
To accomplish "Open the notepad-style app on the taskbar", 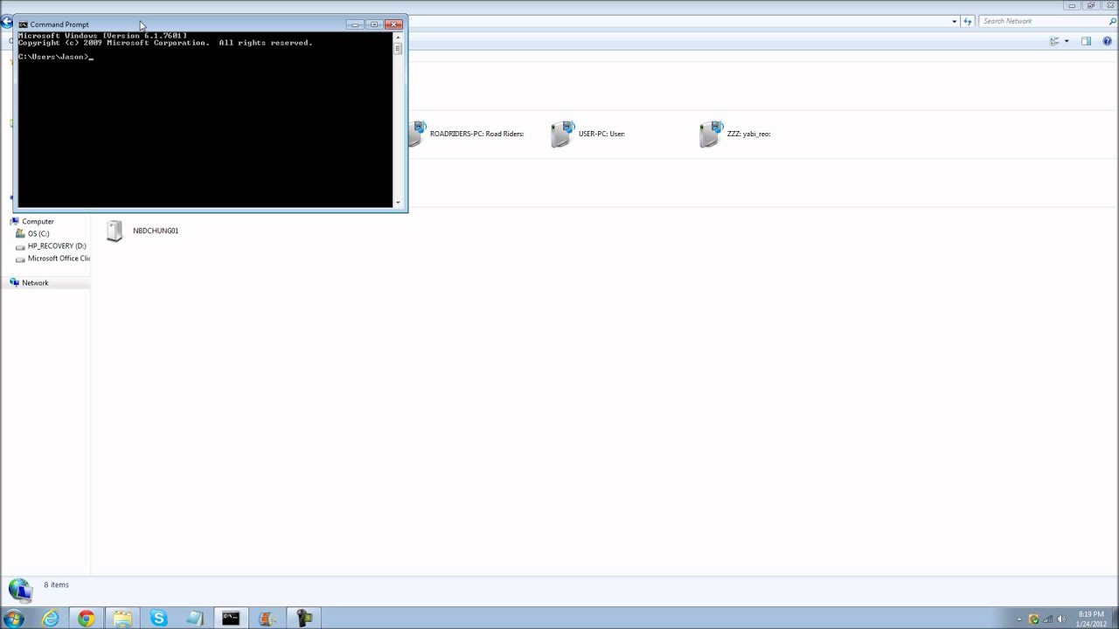I will coord(194,618).
